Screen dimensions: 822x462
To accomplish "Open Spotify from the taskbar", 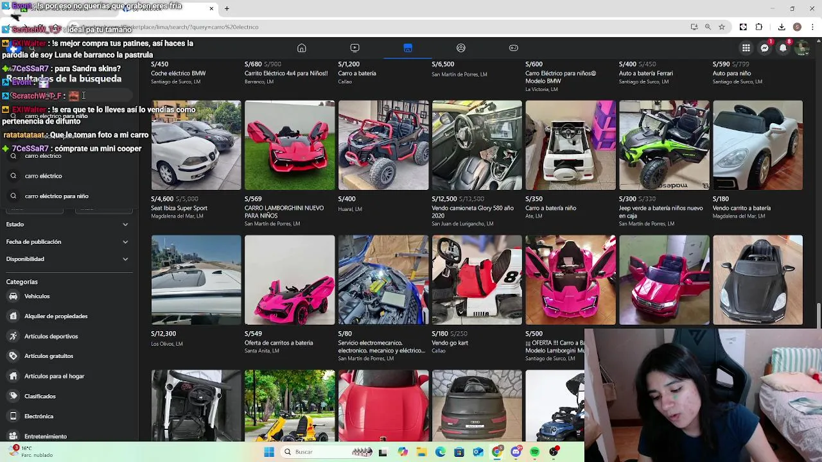I will pyautogui.click(x=534, y=452).
